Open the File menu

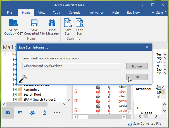point(9,13)
